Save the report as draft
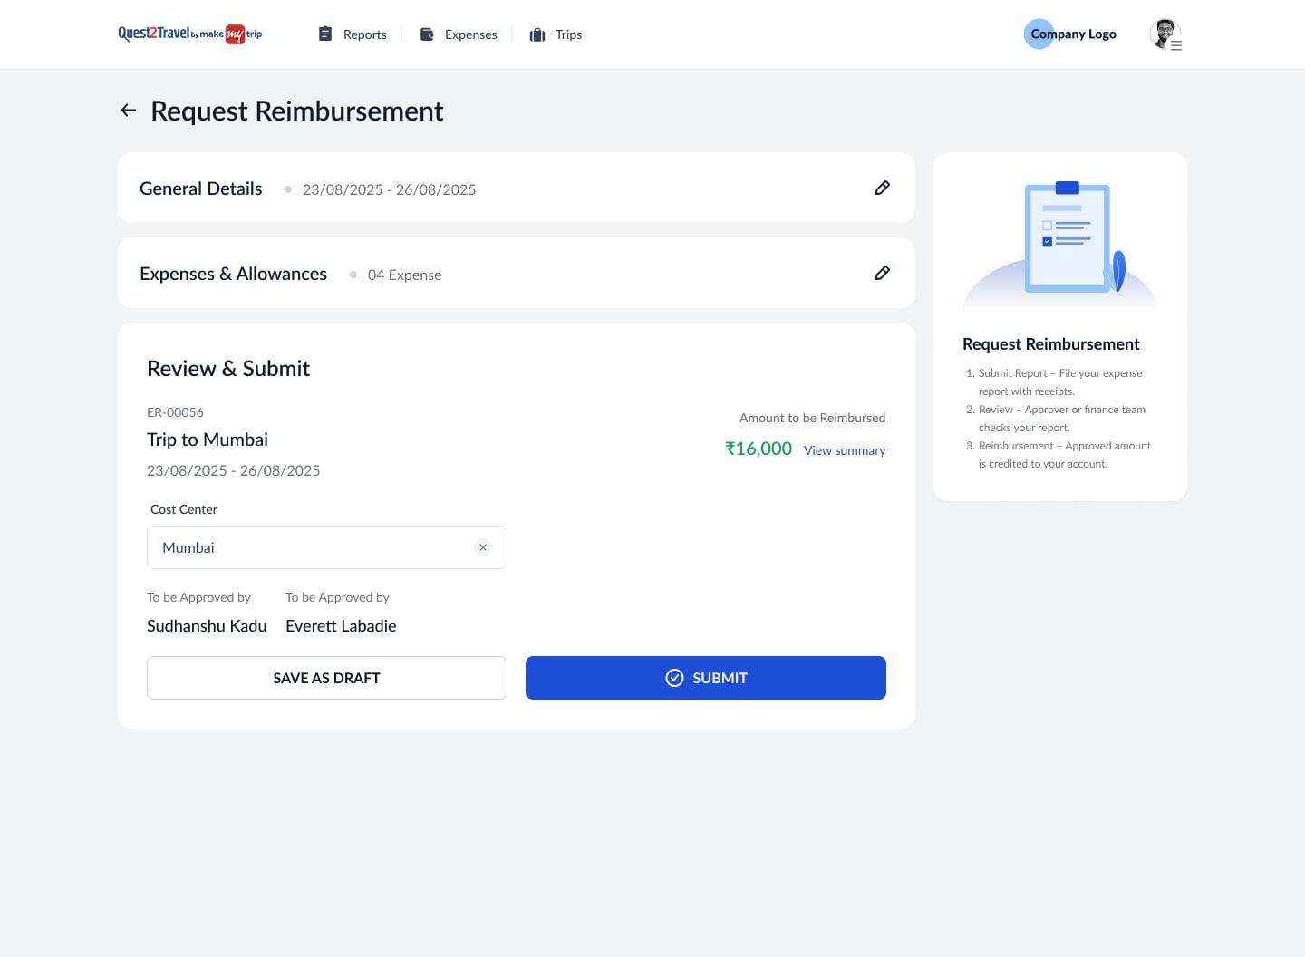This screenshot has width=1305, height=957. (x=327, y=678)
